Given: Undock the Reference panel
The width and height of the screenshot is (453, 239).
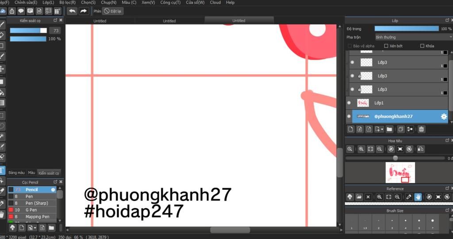Looking at the screenshot, I should point(447,189).
